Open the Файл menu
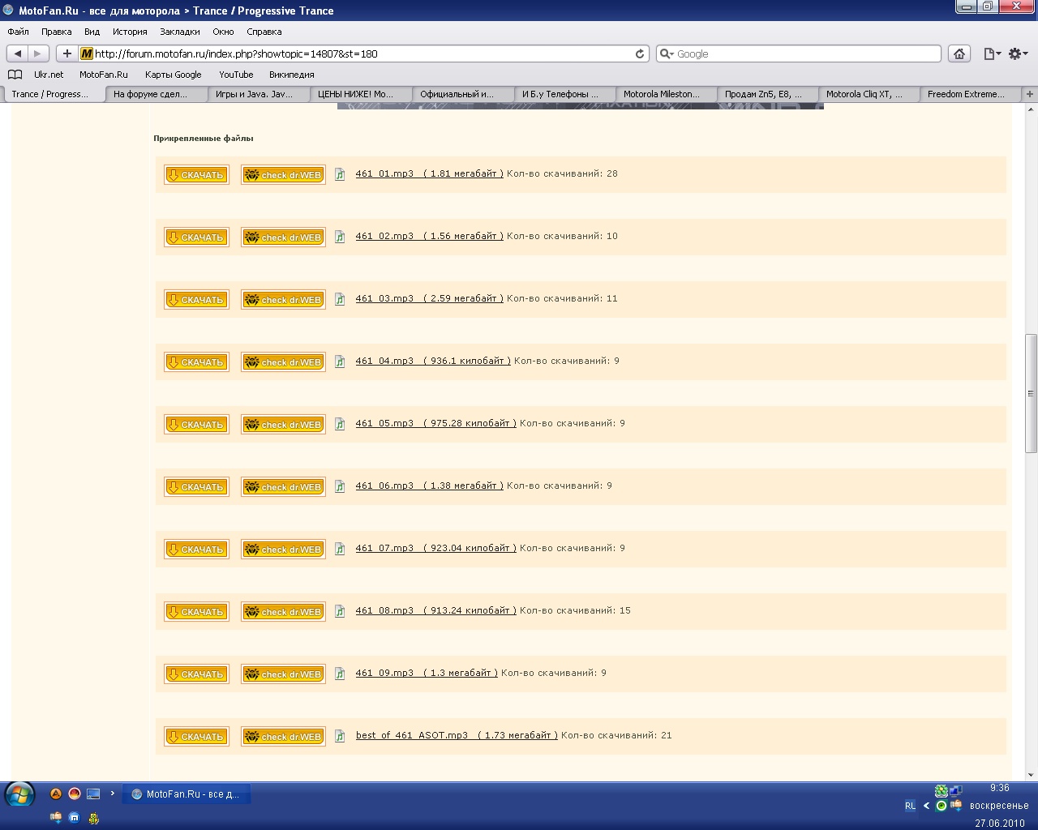This screenshot has height=830, width=1038. pyautogui.click(x=18, y=32)
